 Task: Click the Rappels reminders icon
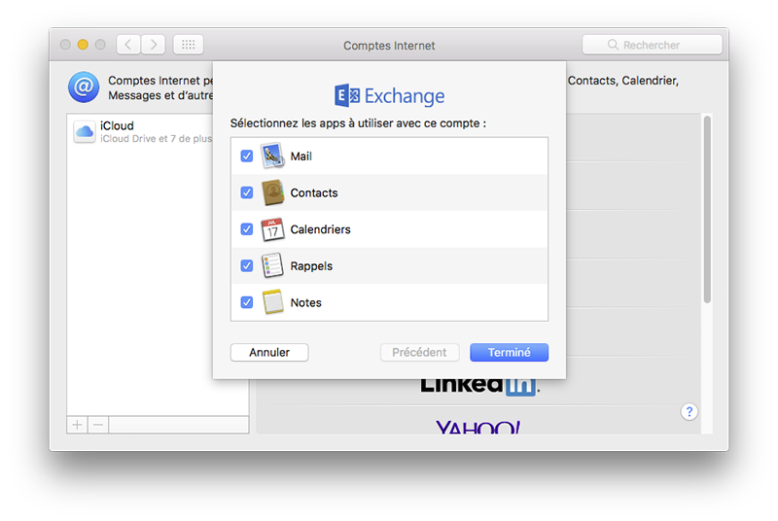coord(272,265)
